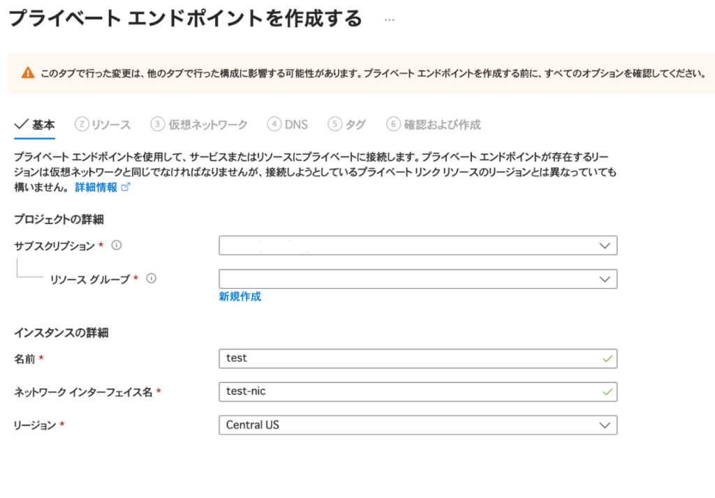Viewport: 715px width, 498px height.
Task: Click the external link icon beside 詳細情報
Action: pyautogui.click(x=126, y=188)
